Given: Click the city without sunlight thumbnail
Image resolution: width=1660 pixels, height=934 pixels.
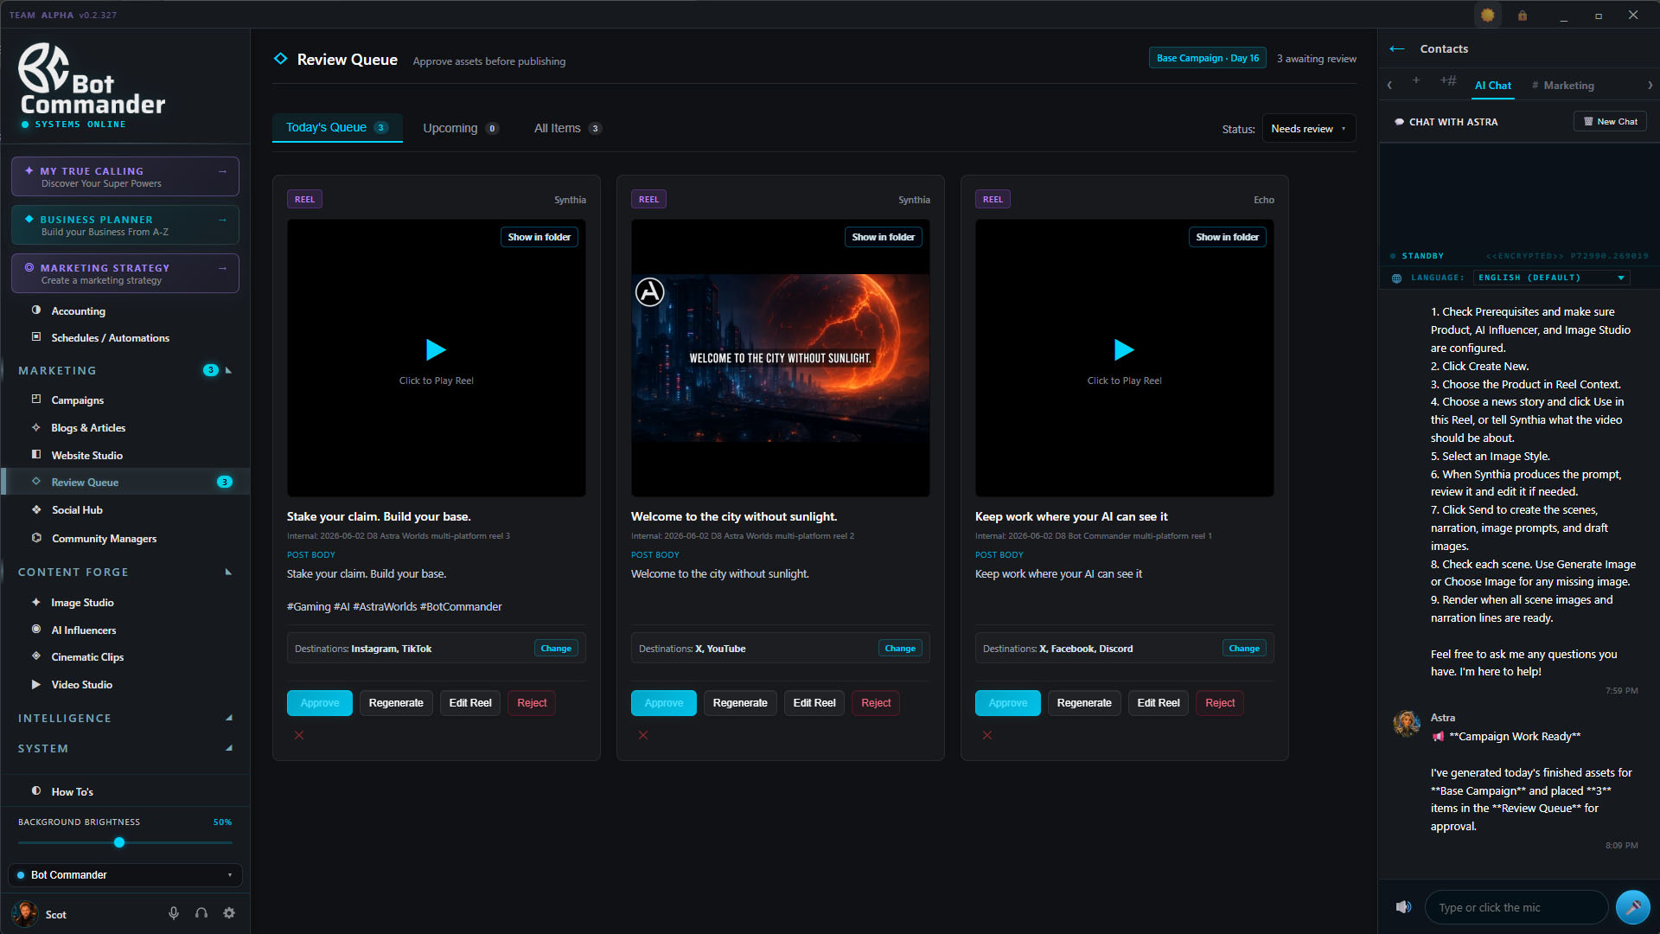Looking at the screenshot, I should pyautogui.click(x=781, y=357).
